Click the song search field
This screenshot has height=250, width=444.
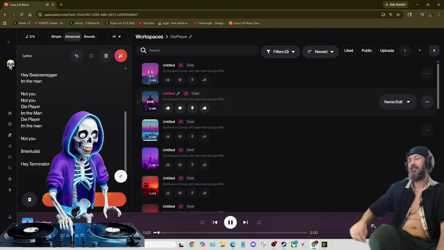point(197,50)
